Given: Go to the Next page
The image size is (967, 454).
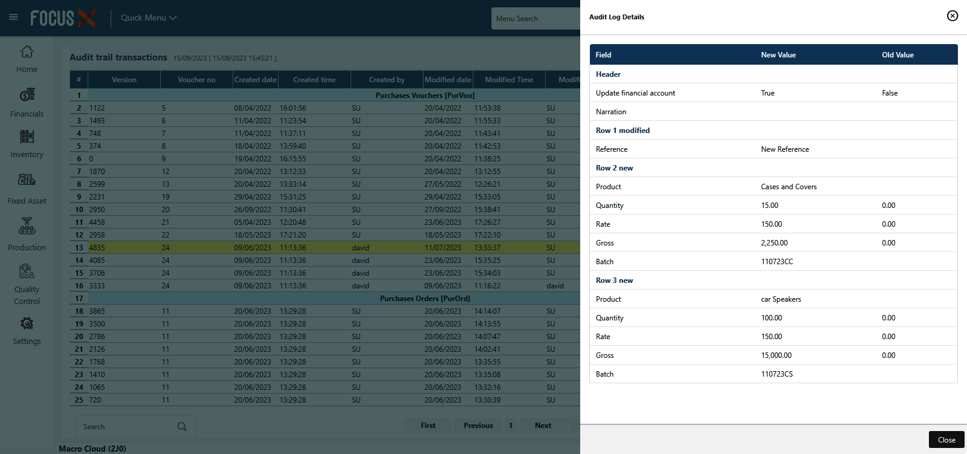Looking at the screenshot, I should click(x=543, y=426).
